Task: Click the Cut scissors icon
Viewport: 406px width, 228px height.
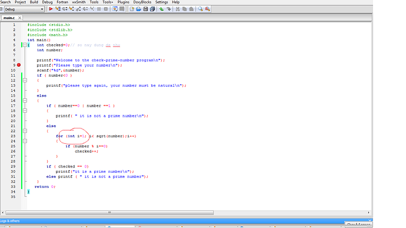Action: (178, 9)
